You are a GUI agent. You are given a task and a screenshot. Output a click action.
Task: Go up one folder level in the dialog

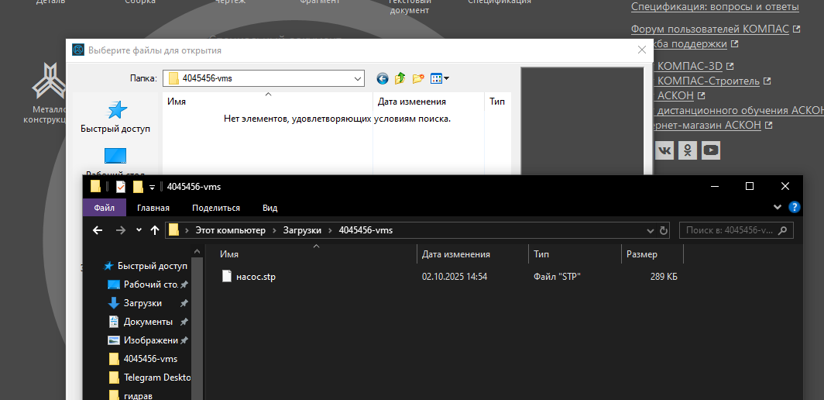click(400, 78)
